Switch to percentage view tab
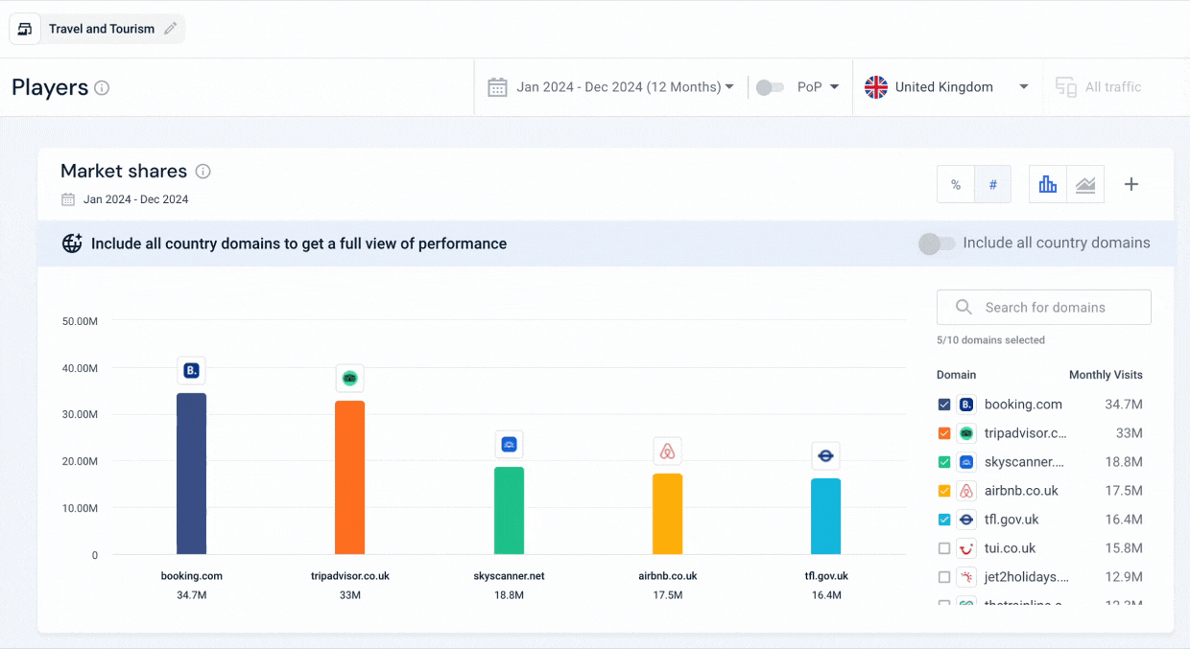 pos(956,183)
